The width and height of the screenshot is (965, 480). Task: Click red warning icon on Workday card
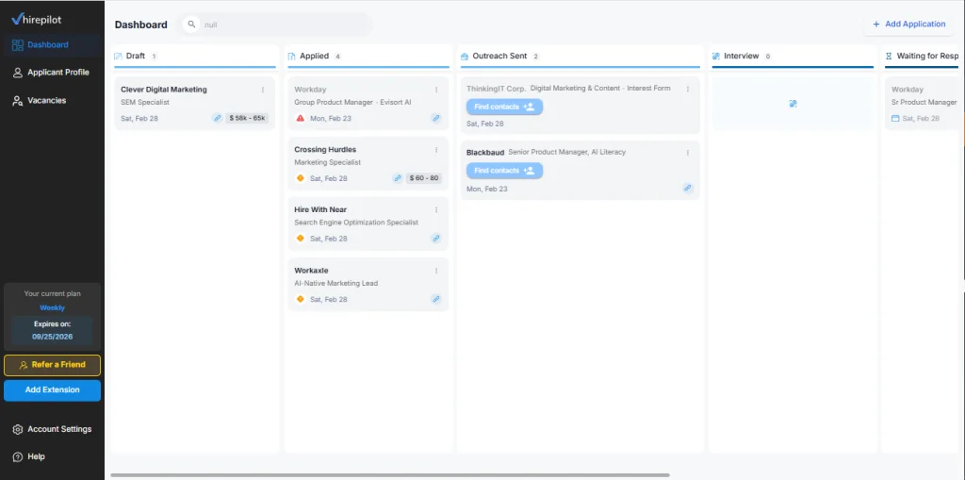coord(301,118)
